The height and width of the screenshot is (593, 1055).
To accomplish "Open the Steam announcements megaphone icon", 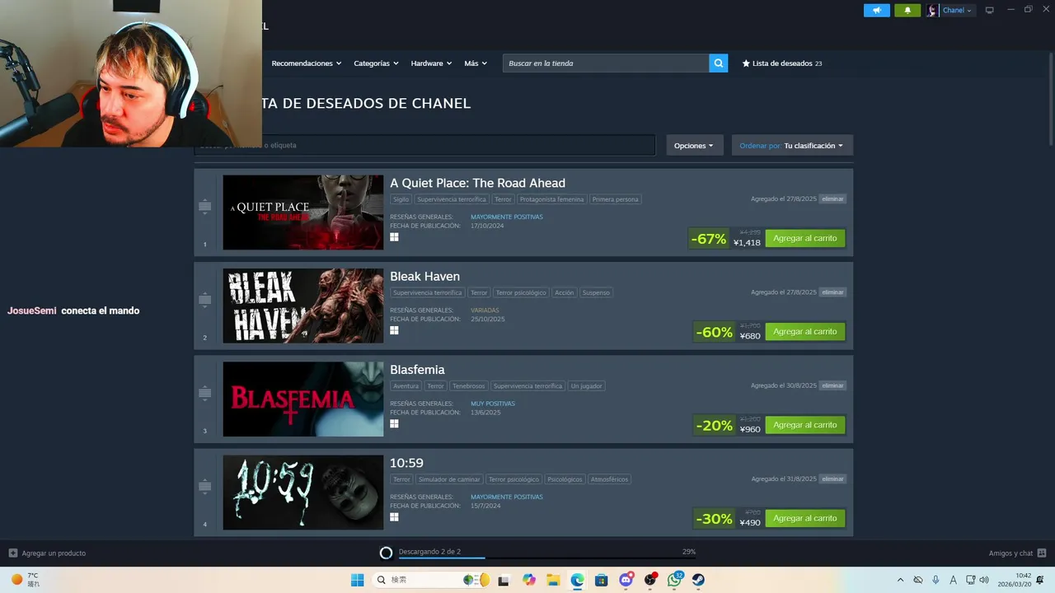I will click(876, 11).
